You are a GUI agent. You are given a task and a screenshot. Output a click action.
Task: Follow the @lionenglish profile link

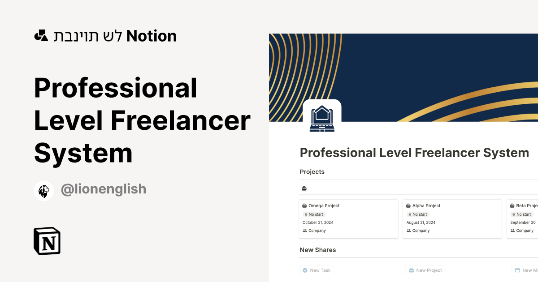[x=104, y=189]
